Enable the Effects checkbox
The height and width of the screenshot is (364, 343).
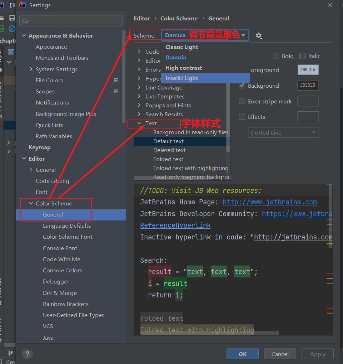click(242, 117)
